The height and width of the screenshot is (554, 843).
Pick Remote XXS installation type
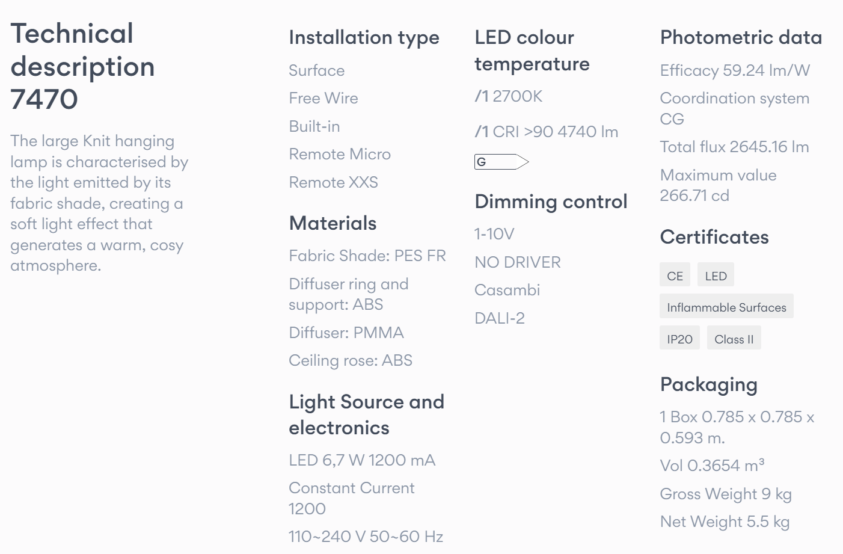[x=333, y=182]
